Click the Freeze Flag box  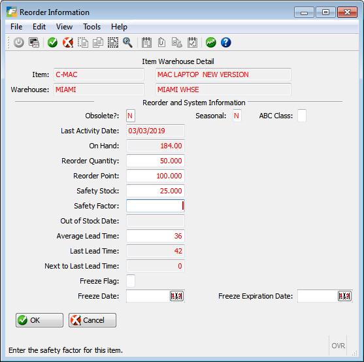[131, 281]
